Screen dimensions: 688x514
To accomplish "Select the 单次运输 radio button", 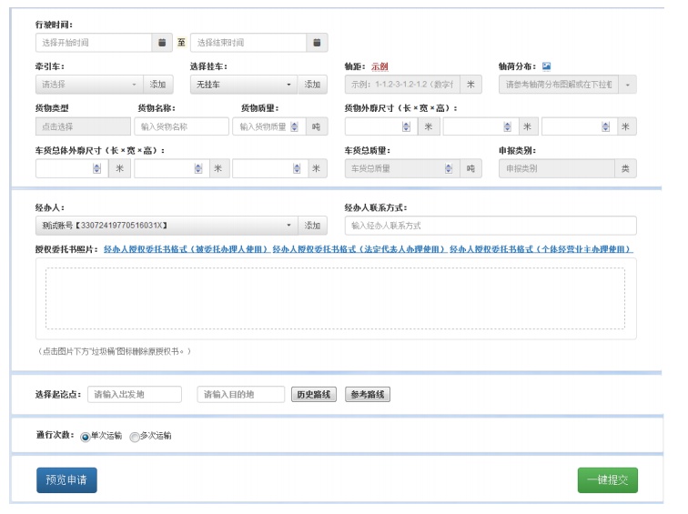I will tap(86, 437).
